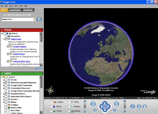Click the move up arrow in navigation pad
The width and height of the screenshot is (158, 114).
(x=105, y=103)
